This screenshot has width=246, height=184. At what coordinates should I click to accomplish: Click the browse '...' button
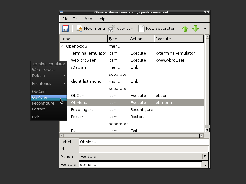(x=205, y=165)
